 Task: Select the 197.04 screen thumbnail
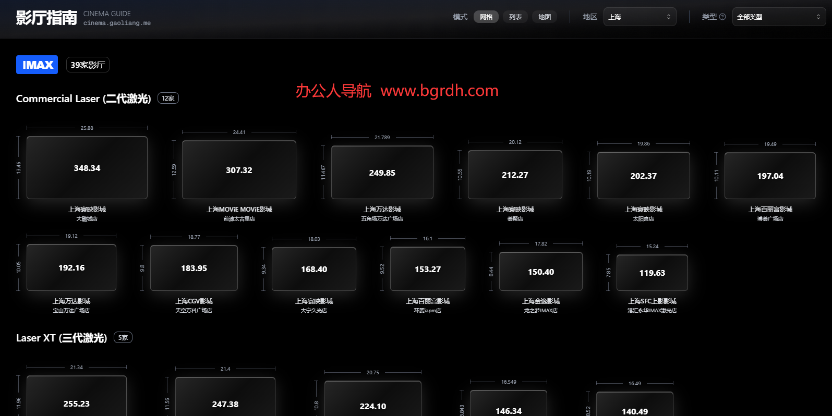click(770, 176)
